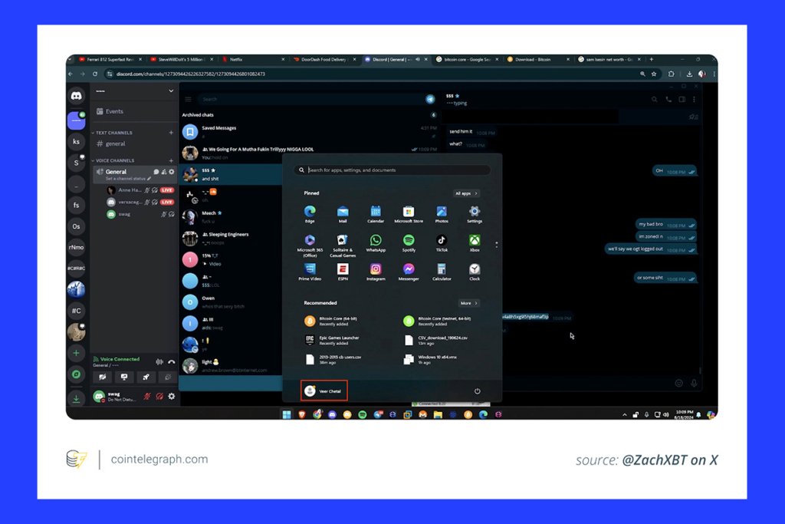Click the Discord home icon
This screenshot has width=785, height=524.
[x=76, y=96]
